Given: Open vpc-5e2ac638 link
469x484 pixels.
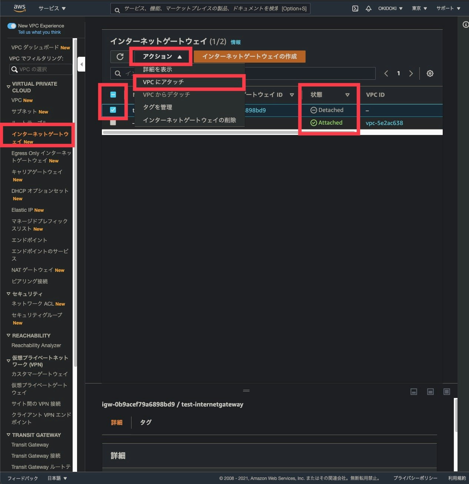Looking at the screenshot, I should (384, 123).
